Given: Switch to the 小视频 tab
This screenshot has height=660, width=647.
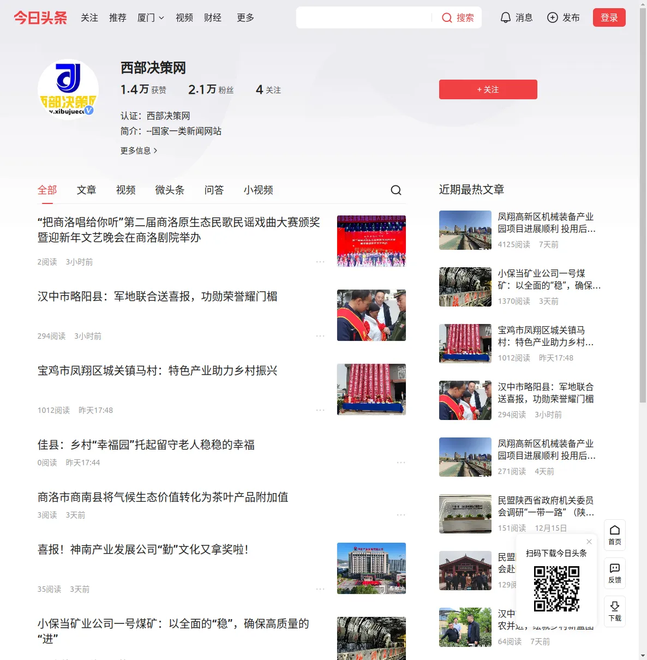Looking at the screenshot, I should [259, 190].
